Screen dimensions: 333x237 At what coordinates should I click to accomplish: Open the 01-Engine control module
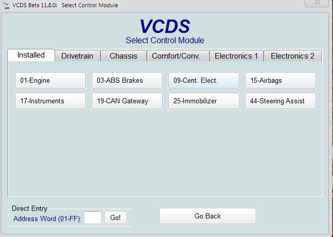pos(50,80)
